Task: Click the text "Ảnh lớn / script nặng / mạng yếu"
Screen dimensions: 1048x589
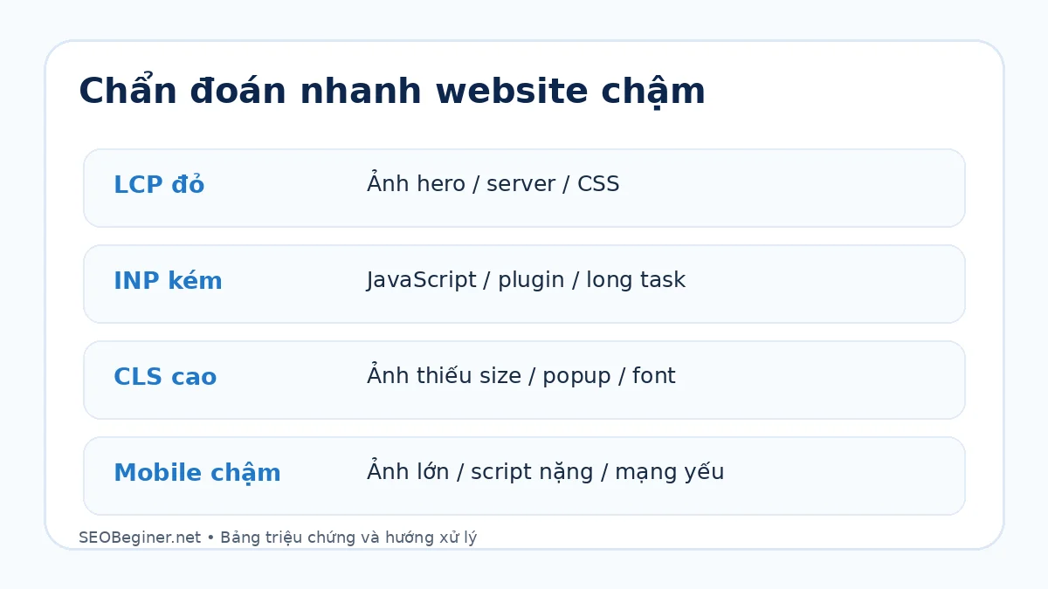Action: click(545, 471)
